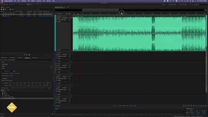Show Inputs/Outputs view in track controls
The height and width of the screenshot is (117, 208).
click(x=56, y=14)
